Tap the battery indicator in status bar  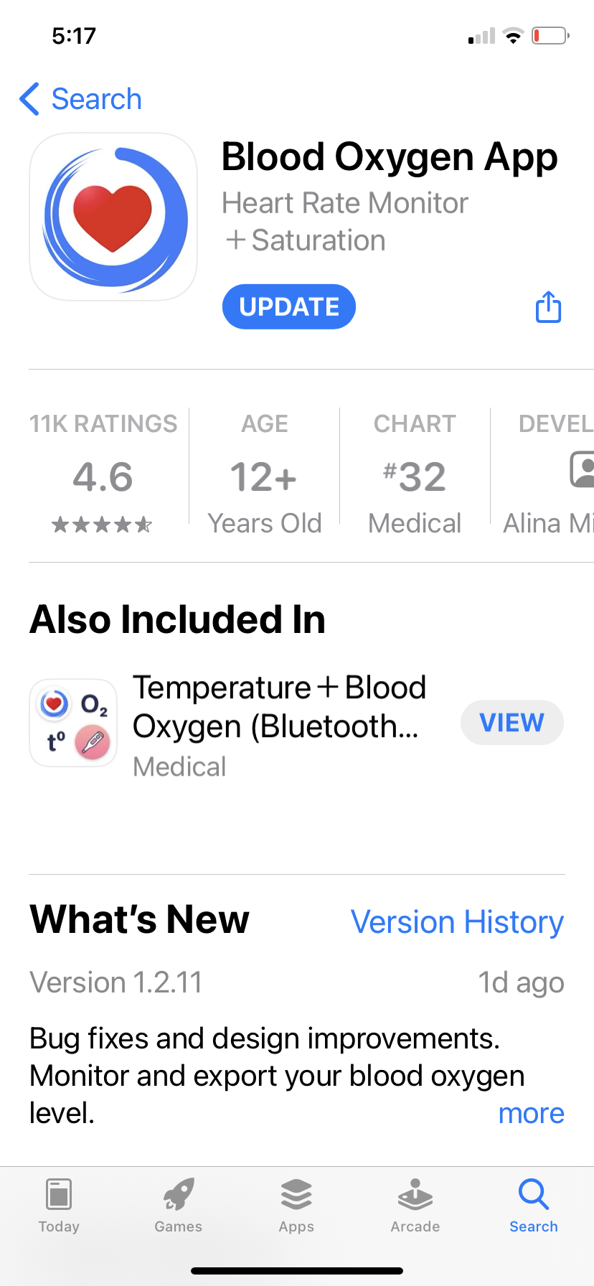click(x=550, y=36)
